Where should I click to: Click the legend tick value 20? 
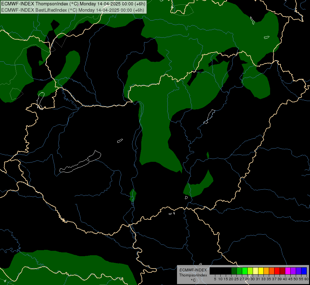point(231,279)
